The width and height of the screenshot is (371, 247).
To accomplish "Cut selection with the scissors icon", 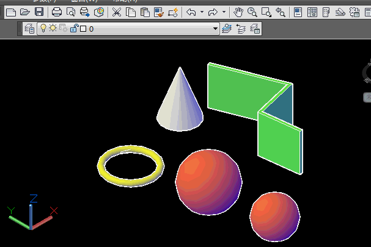I will (x=116, y=12).
